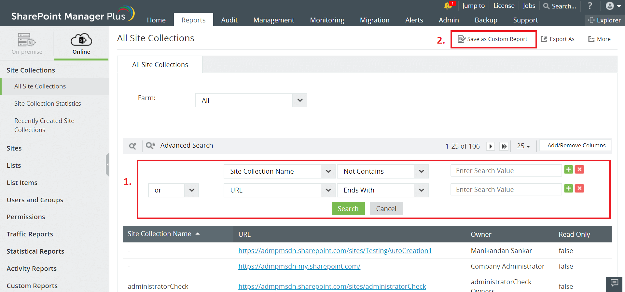Jump to the last page of results
This screenshot has width=625, height=292.
[504, 146]
